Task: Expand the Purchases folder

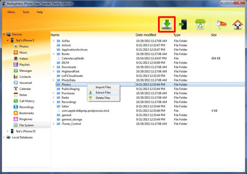Action: pos(54,93)
